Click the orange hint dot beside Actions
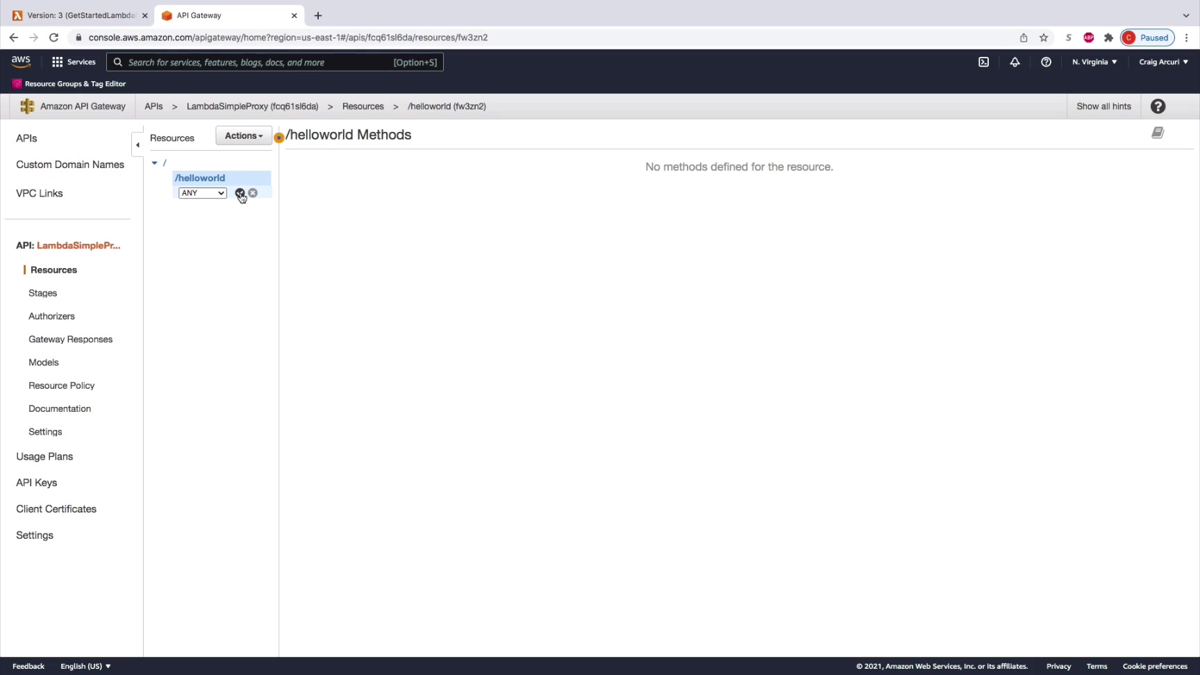1200x675 pixels. click(278, 137)
